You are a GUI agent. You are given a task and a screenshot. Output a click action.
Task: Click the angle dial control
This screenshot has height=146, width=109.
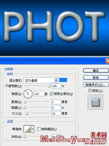tap(28, 94)
